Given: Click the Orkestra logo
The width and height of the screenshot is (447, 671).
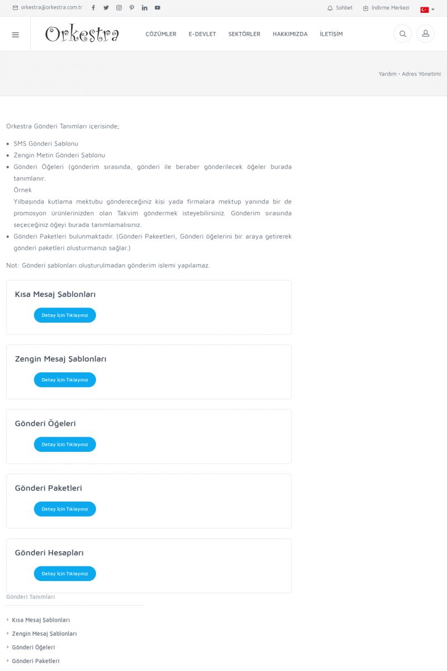Looking at the screenshot, I should pyautogui.click(x=82, y=34).
